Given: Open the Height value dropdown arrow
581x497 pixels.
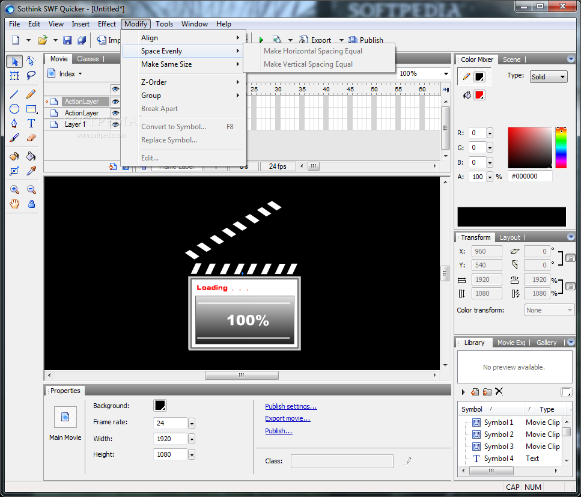Looking at the screenshot, I should 192,454.
